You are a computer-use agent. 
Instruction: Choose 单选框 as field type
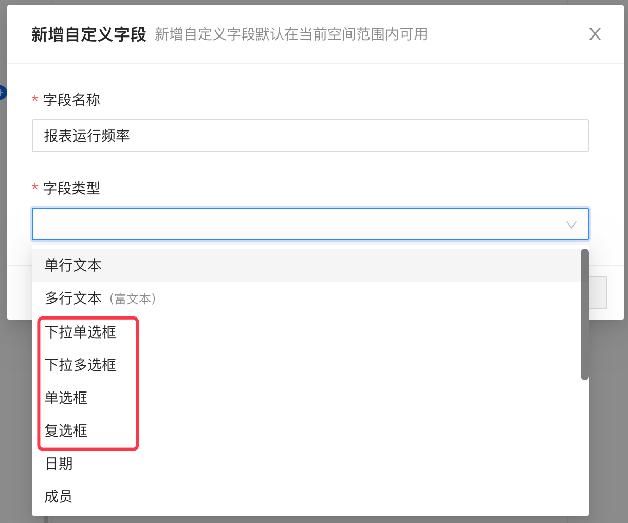click(66, 398)
